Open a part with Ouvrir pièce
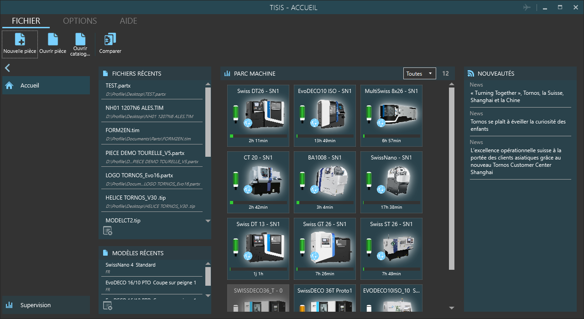 53,40
